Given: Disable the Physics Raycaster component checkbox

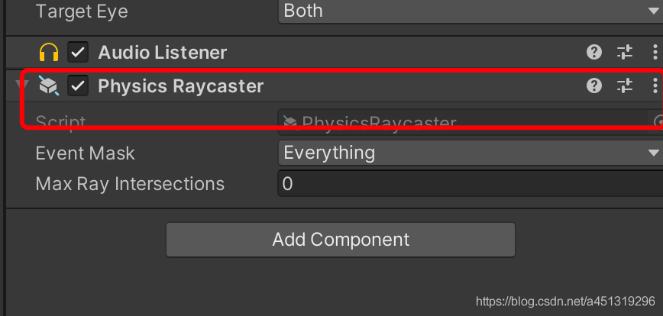Looking at the screenshot, I should pyautogui.click(x=78, y=86).
